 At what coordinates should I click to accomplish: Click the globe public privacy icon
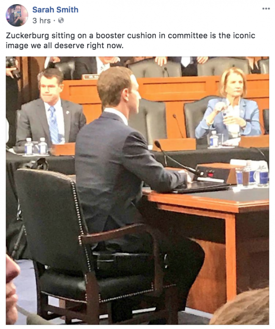pyautogui.click(x=61, y=20)
